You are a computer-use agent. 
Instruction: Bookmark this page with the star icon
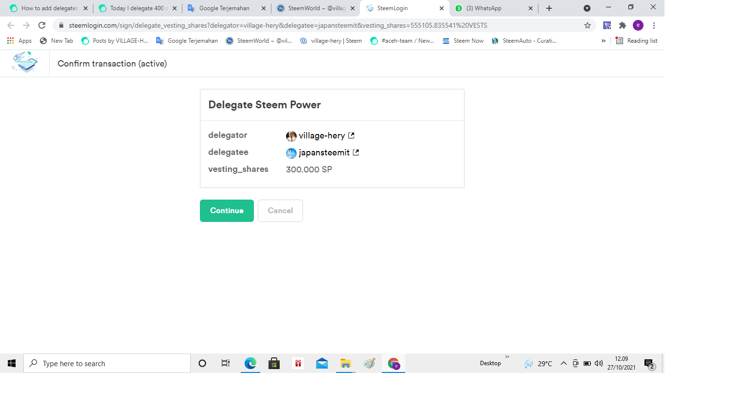click(588, 25)
